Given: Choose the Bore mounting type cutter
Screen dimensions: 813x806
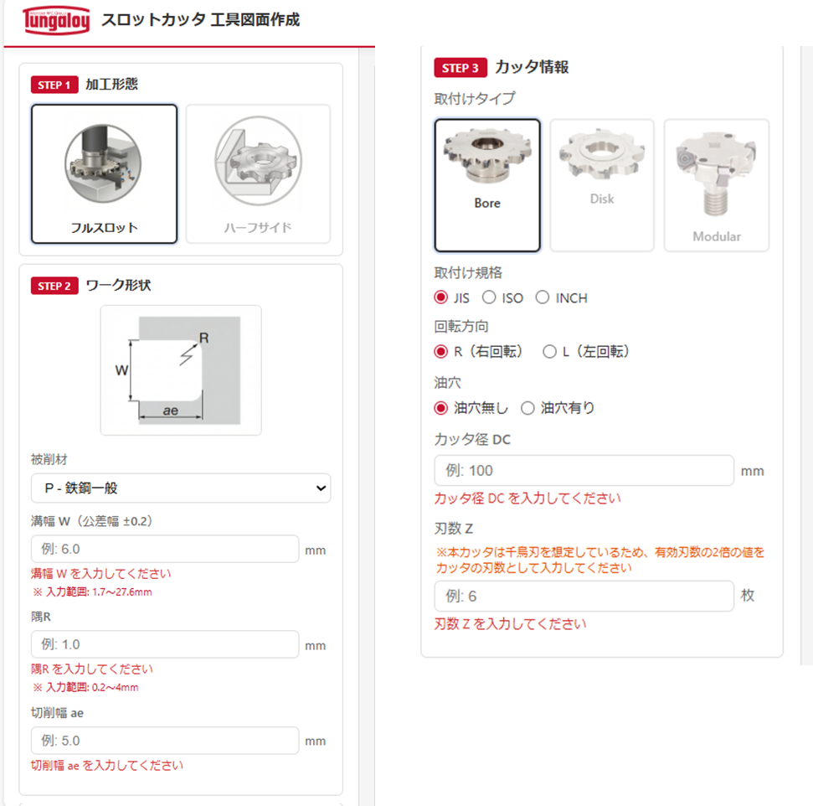Looking at the screenshot, I should click(487, 185).
